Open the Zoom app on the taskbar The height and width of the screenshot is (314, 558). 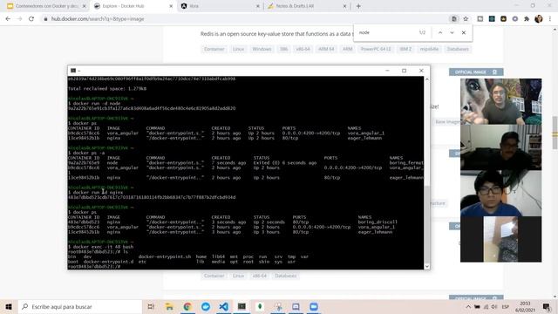click(x=314, y=306)
